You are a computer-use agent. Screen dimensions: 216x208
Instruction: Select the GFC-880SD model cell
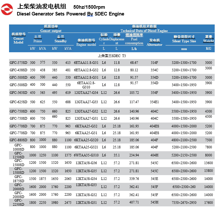click(x=18, y=140)
